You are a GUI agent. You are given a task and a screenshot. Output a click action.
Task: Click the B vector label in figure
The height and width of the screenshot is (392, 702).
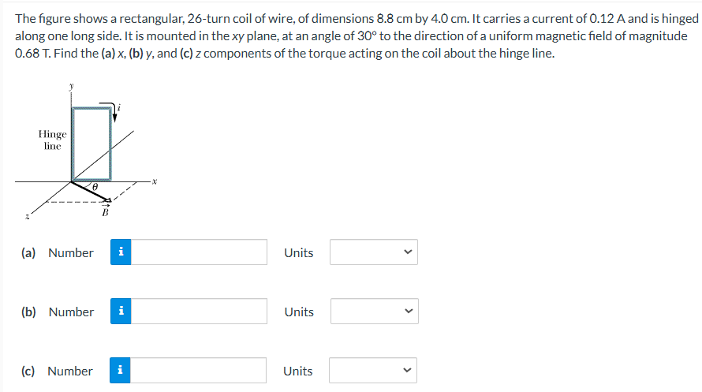[x=105, y=211]
